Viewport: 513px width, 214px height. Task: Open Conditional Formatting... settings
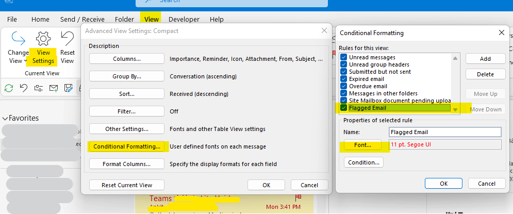coord(127,146)
